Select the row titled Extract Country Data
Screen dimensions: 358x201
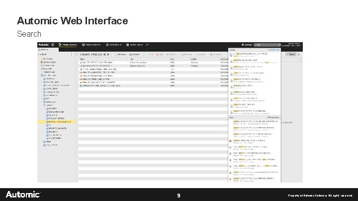coord(153,63)
